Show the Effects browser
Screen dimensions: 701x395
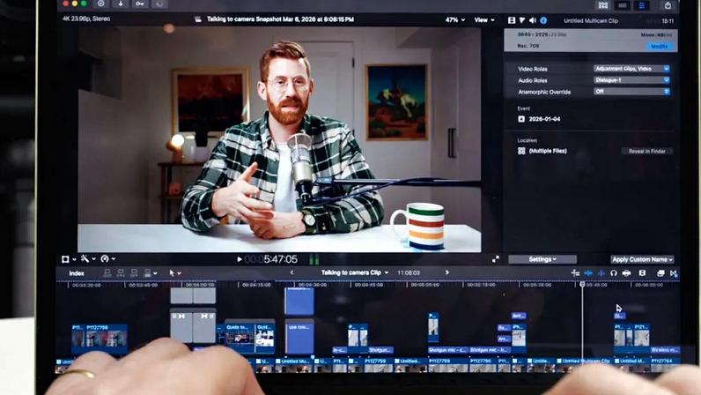click(x=660, y=272)
